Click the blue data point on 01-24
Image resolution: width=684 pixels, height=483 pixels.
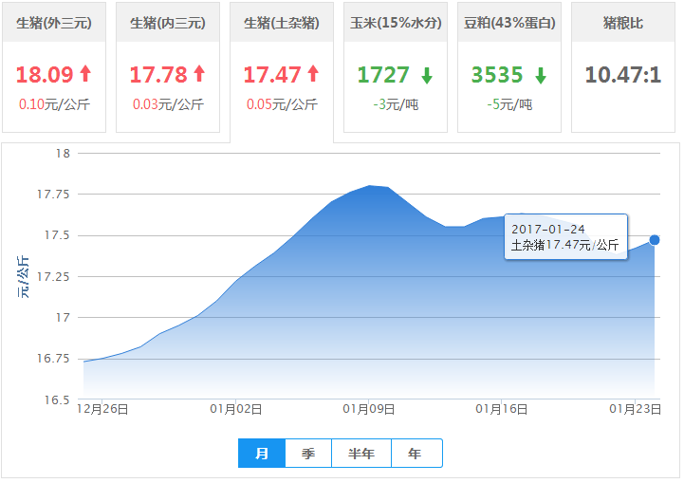tap(655, 240)
